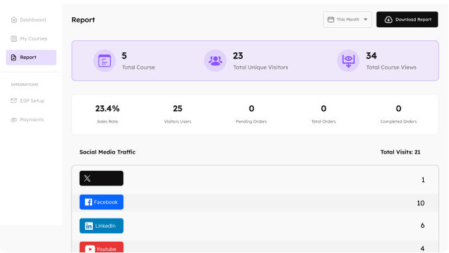Image resolution: width=449 pixels, height=253 pixels.
Task: Select the Report sidebar item
Action: click(31, 58)
